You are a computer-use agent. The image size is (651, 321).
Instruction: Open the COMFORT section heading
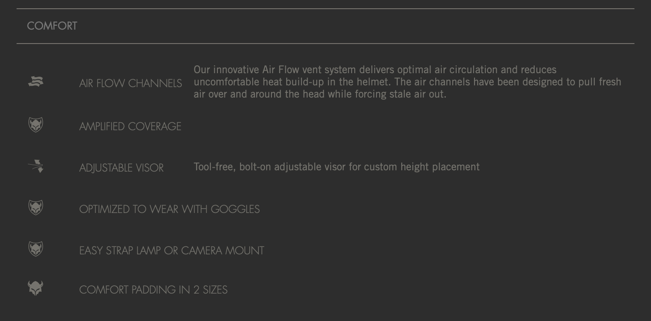(52, 26)
